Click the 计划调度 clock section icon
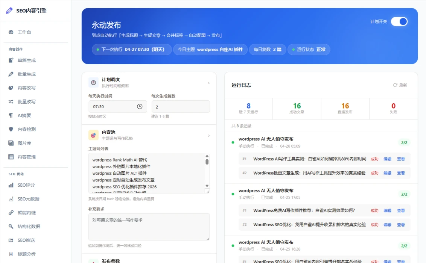Image resolution: width=426 pixels, height=263 pixels. [93, 83]
